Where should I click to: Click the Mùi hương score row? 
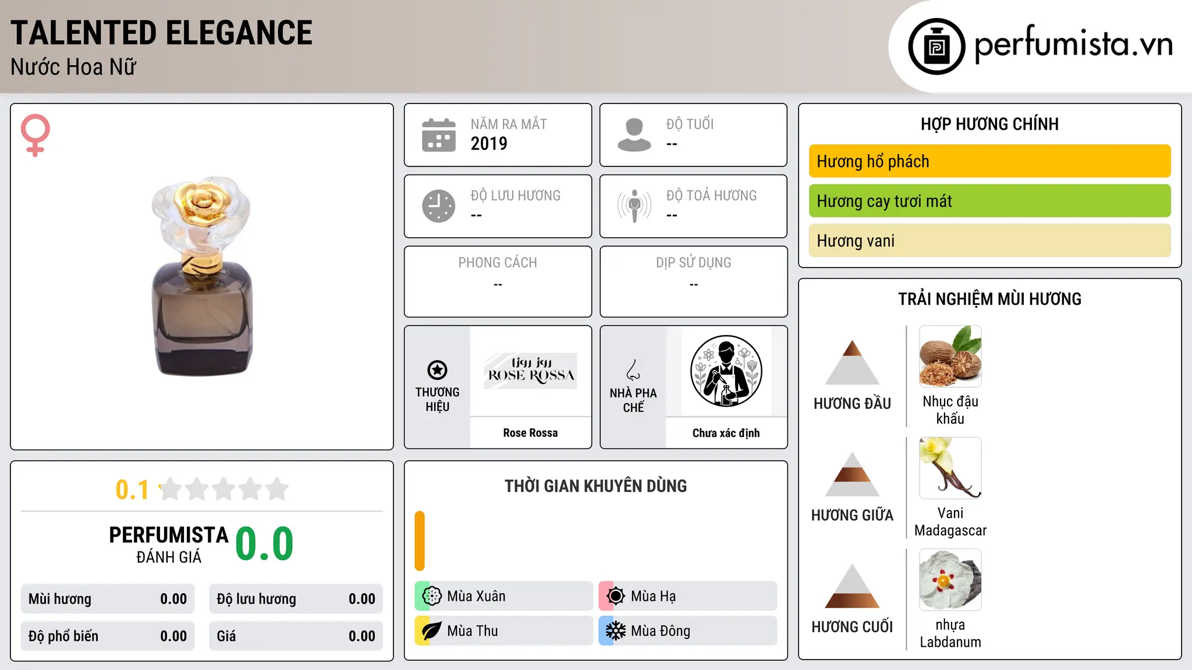pos(108,599)
